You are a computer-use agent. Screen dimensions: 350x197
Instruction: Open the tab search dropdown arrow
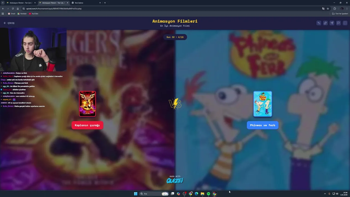[x=3, y=3]
